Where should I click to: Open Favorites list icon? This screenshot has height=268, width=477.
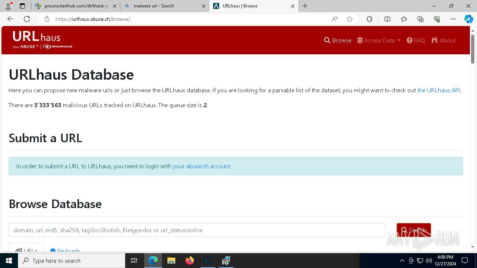coord(404,19)
